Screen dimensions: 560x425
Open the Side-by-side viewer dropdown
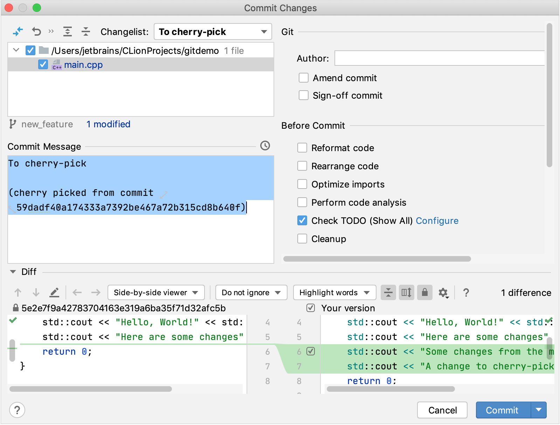pos(156,293)
